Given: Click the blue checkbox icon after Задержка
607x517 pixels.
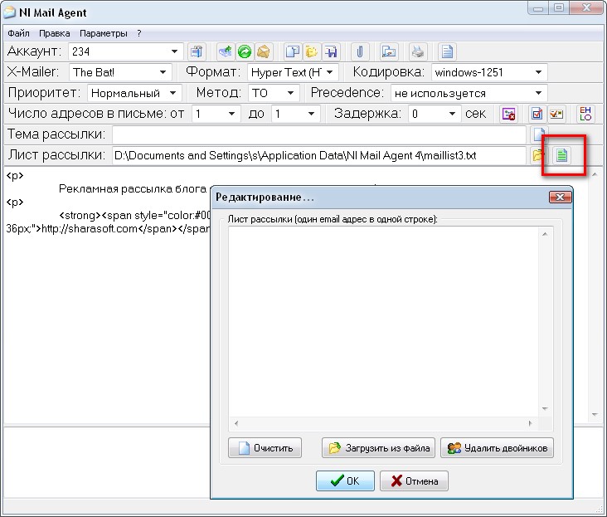Looking at the screenshot, I should pos(537,114).
